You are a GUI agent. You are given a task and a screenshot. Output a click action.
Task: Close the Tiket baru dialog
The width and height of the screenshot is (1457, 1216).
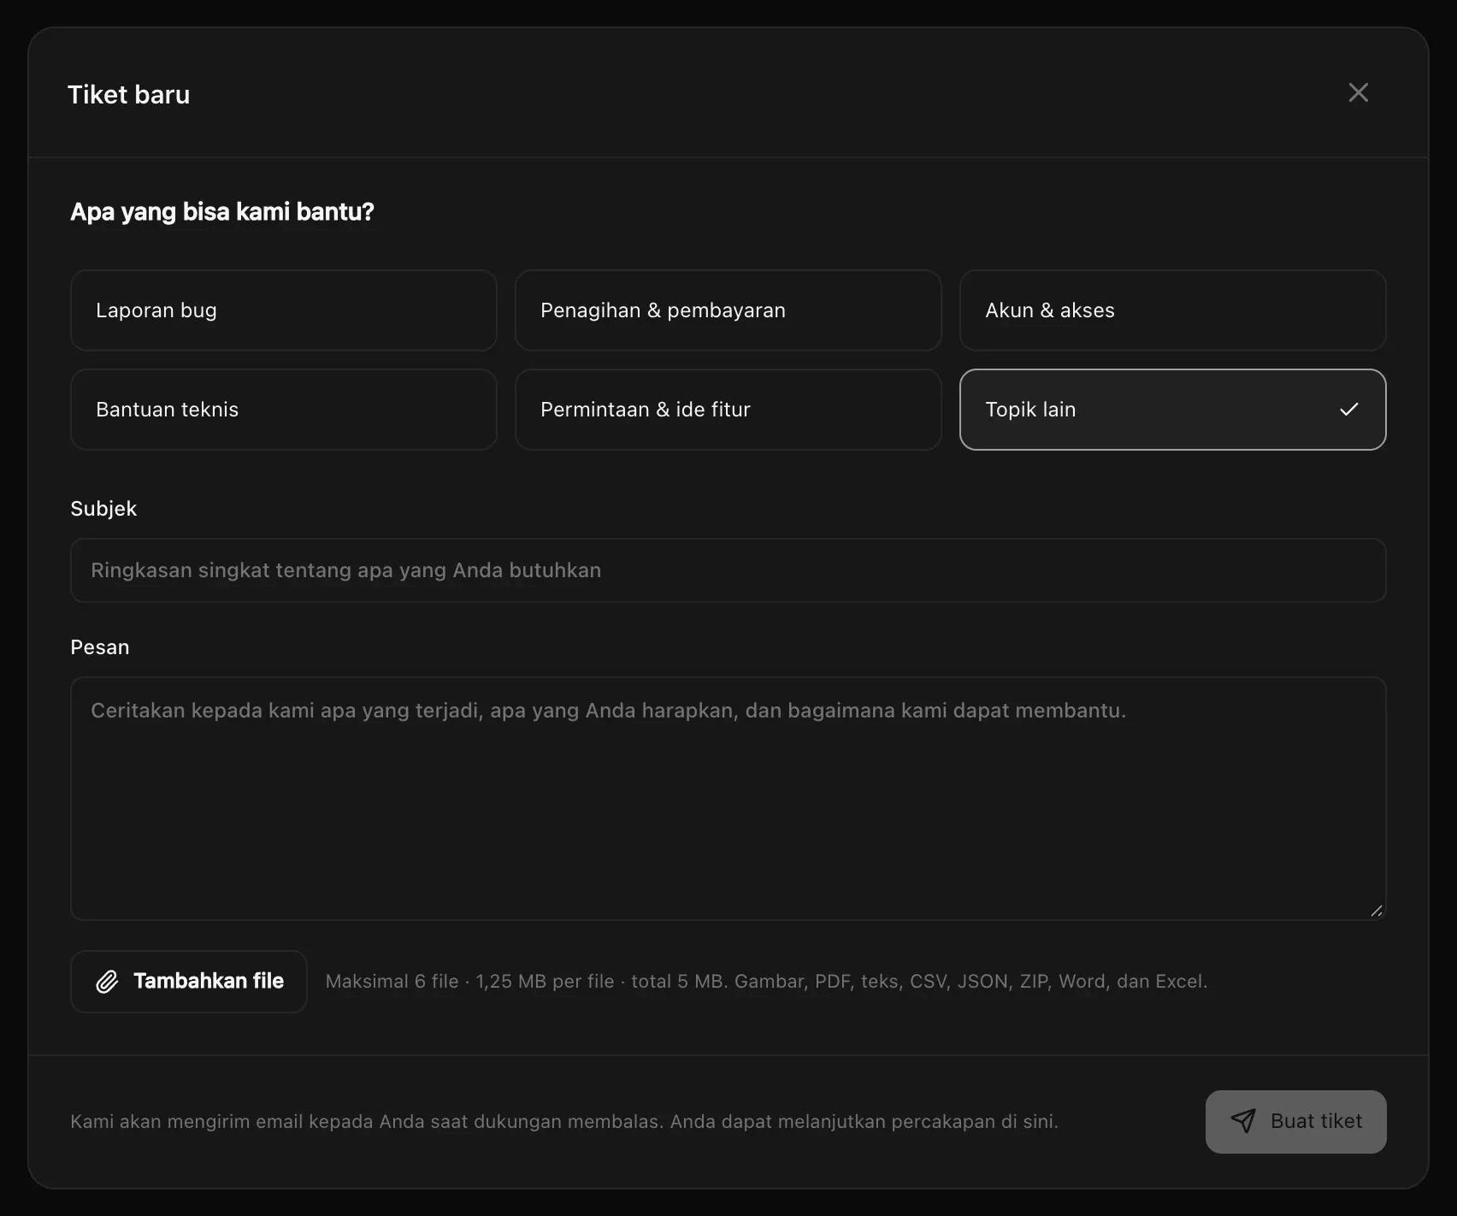1358,92
